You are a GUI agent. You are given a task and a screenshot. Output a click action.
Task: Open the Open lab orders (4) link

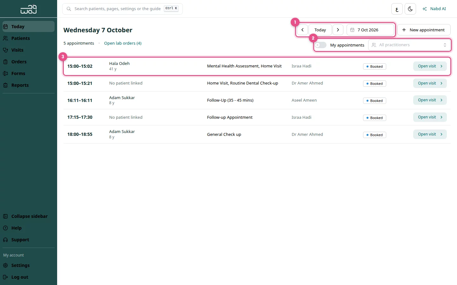click(x=123, y=43)
